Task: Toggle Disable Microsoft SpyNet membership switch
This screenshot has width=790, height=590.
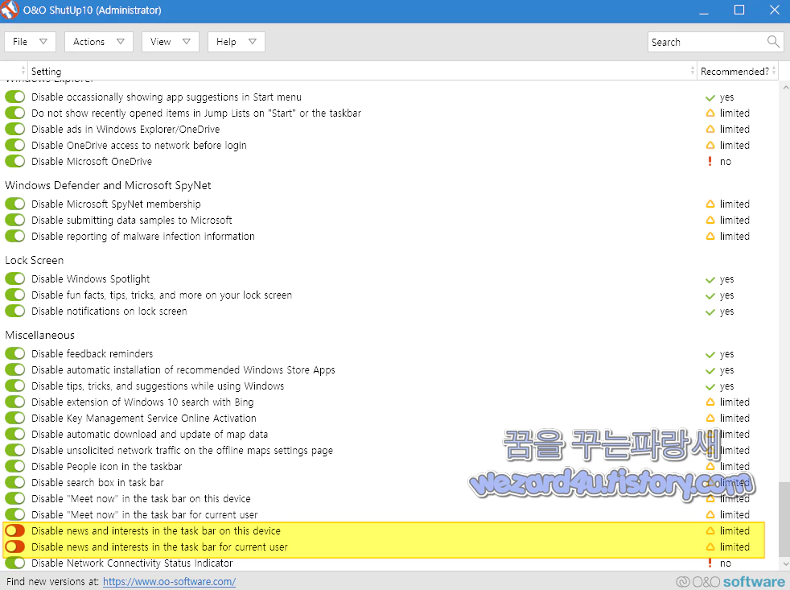Action: coord(15,204)
